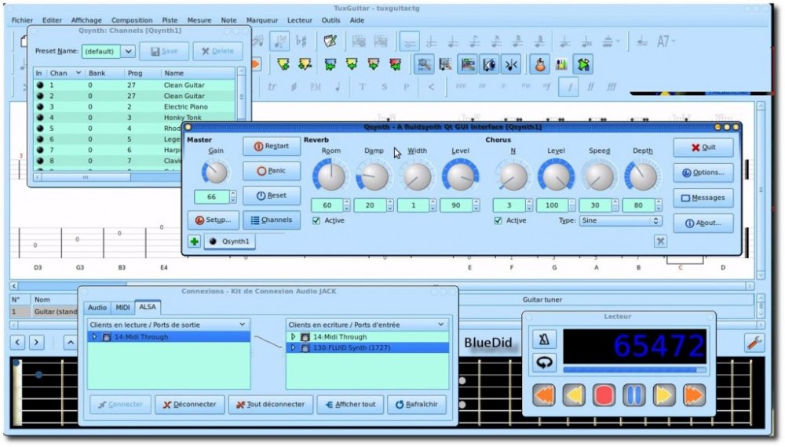Click the Tout déconnecter button
Image resolution: width=785 pixels, height=447 pixels.
click(x=270, y=405)
